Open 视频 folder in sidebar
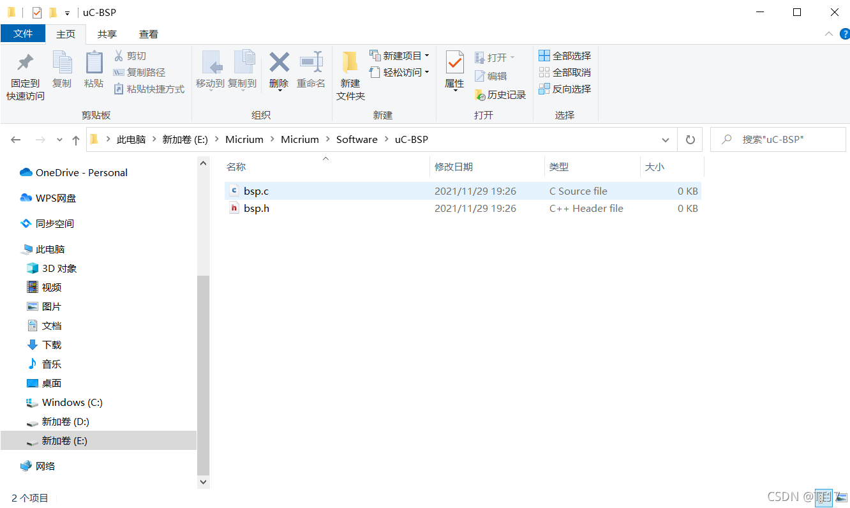Screen dimensions: 850x508 (44, 287)
